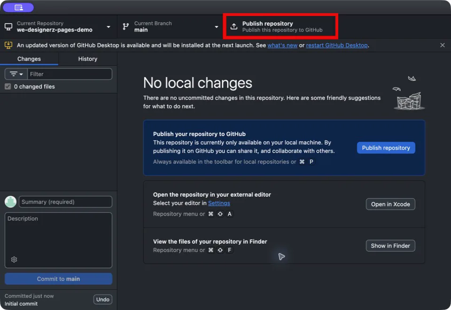Screen dimensions: 451x310
Task: Click the Summary (required) field
Action: pos(65,202)
